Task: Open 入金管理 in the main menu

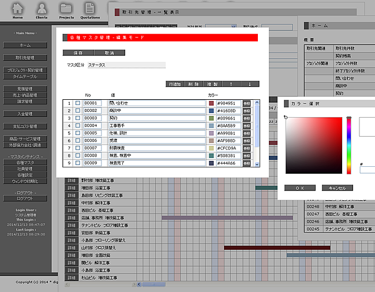Action: click(x=25, y=114)
